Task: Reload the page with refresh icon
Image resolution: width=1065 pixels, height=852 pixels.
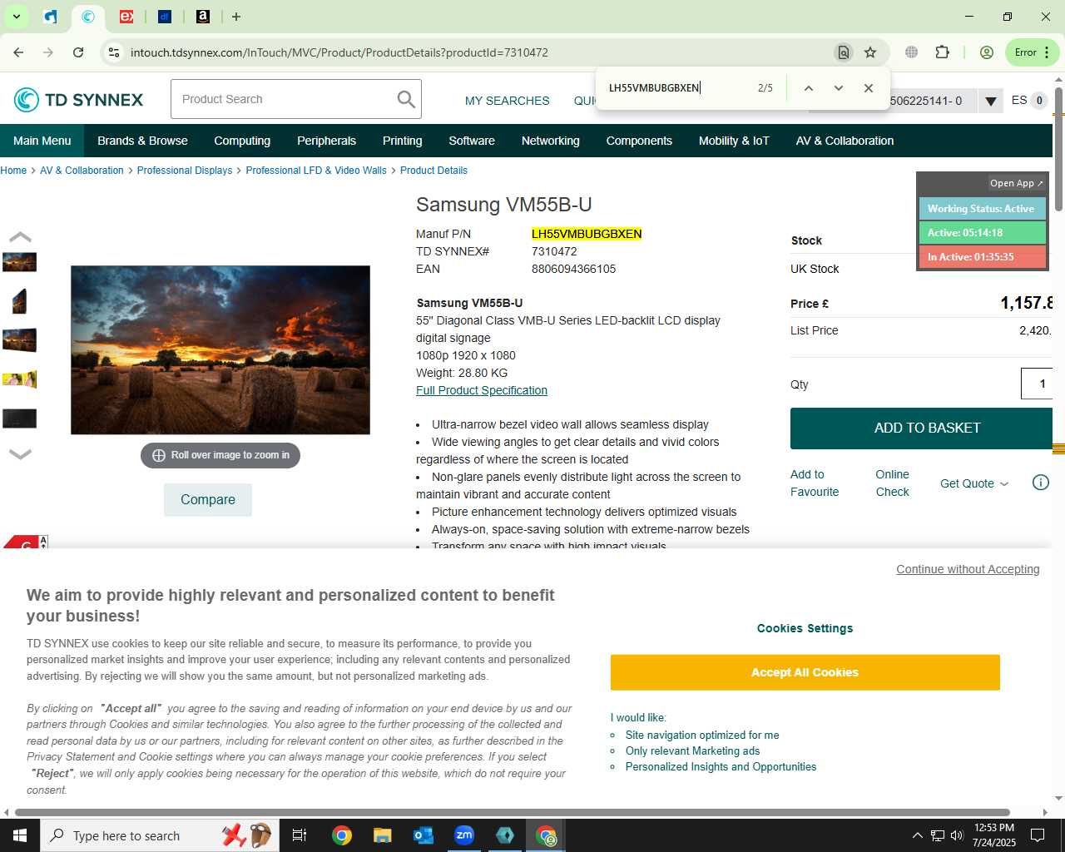Action: (x=78, y=52)
